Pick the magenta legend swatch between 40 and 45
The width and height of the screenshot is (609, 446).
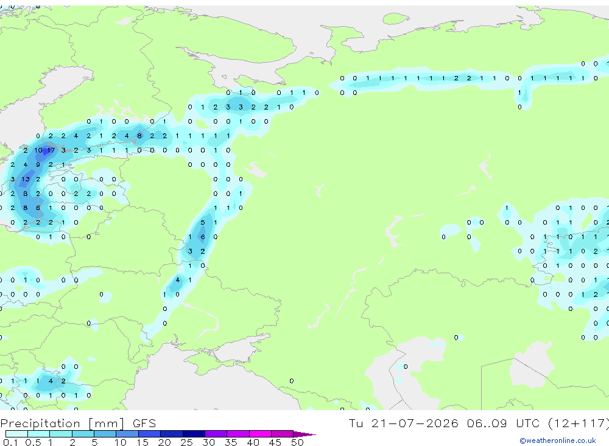[x=260, y=434]
